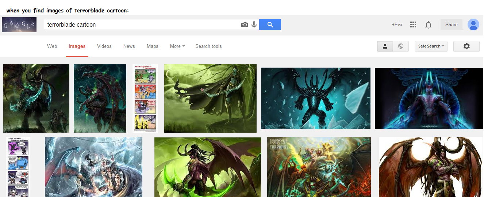Open the Google apps grid icon

coord(413,24)
